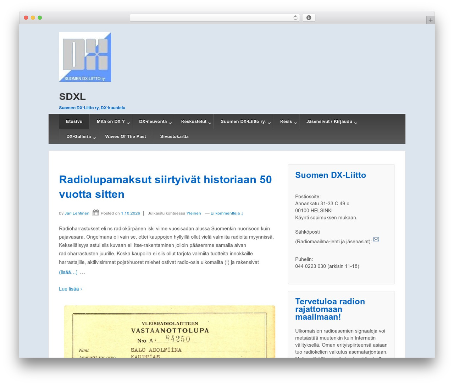454x385 pixels.
Task: Click the Suomen DX-Liitto widget heading
Action: [x=331, y=175]
